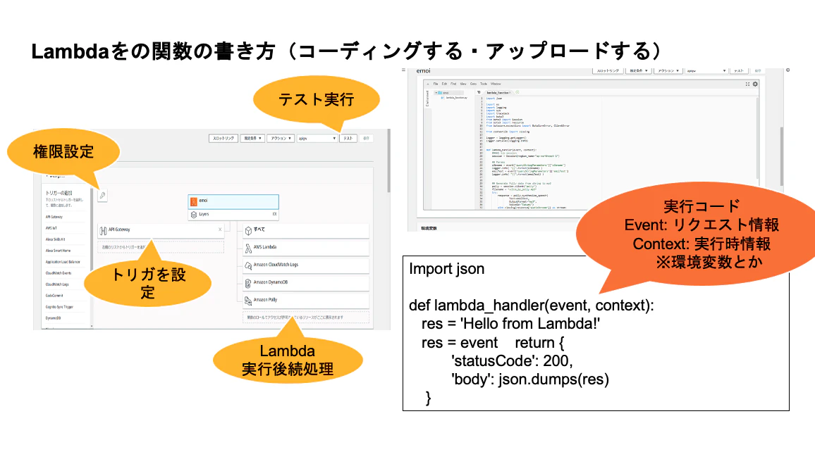
Task: Click the テスト button in the code editor screenshot
Action: [739, 70]
